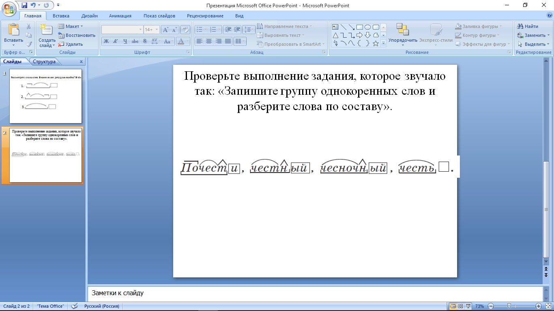Select the triangle shape in gallery

[335, 35]
